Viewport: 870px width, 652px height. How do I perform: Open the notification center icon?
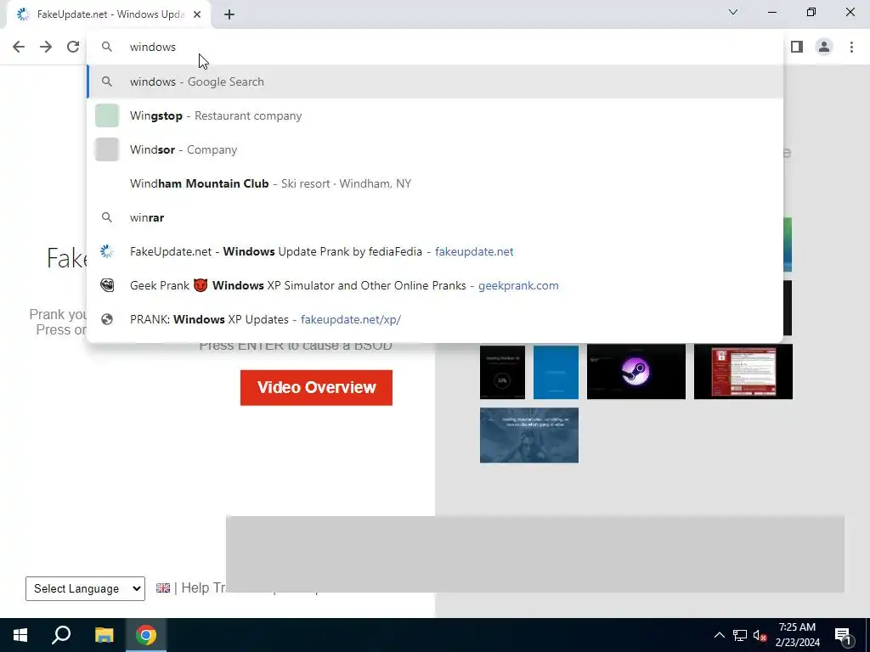point(844,635)
